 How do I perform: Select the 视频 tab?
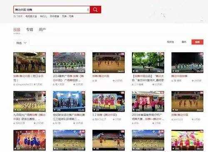[17, 29]
